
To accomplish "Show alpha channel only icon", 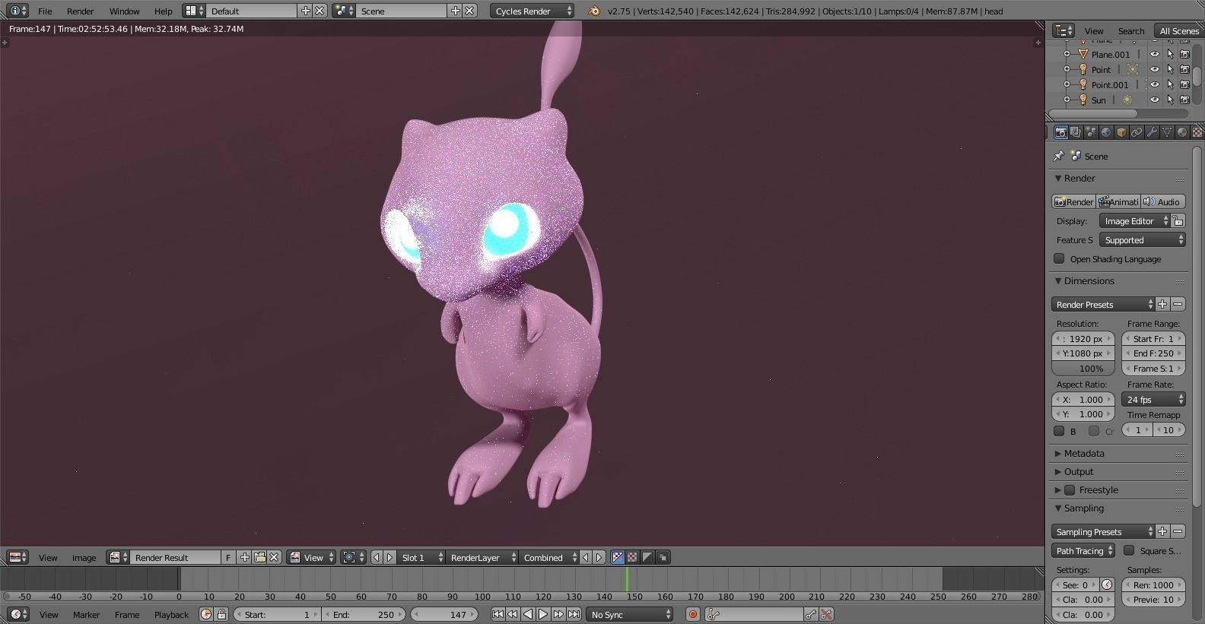I will [x=647, y=557].
